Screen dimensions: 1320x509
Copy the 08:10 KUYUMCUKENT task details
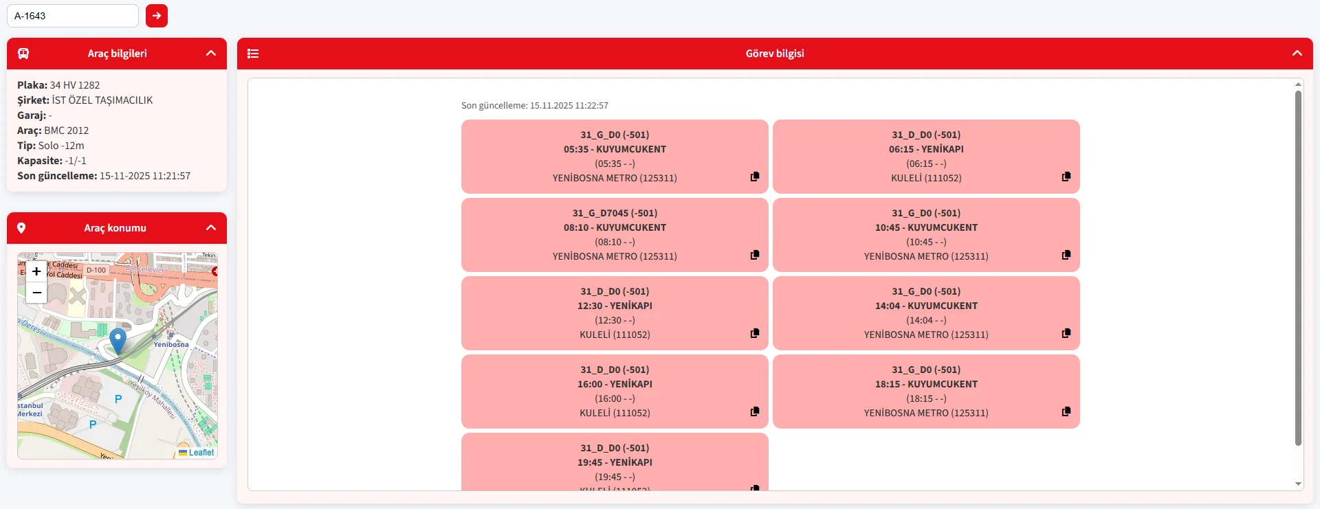[x=754, y=255]
